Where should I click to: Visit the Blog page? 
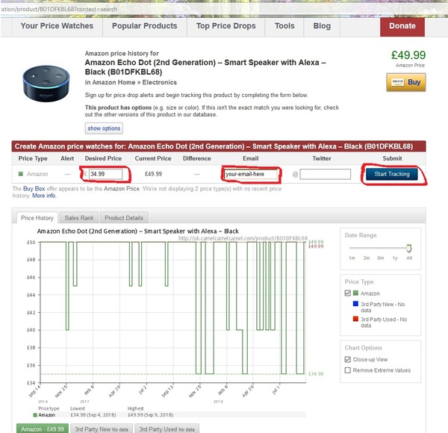[322, 26]
